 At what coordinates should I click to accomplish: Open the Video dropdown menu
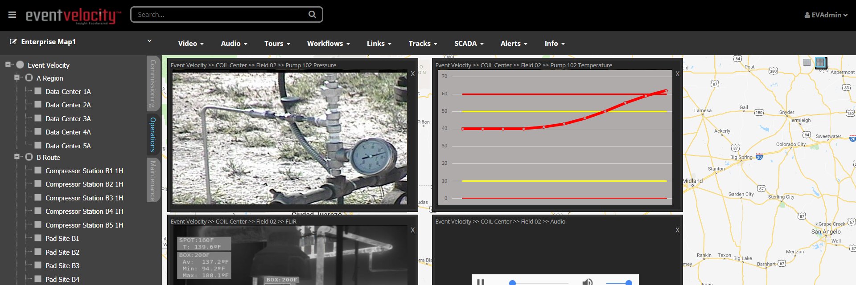(191, 43)
